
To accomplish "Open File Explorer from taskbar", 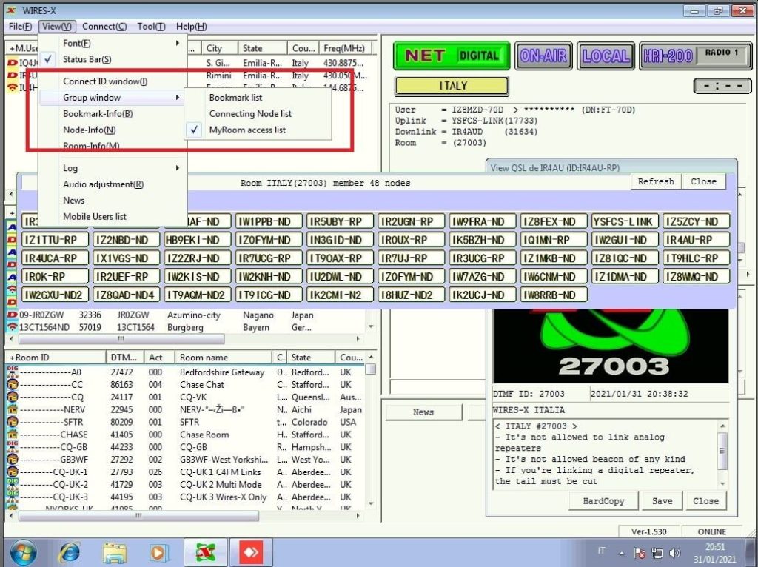I will 115,553.
